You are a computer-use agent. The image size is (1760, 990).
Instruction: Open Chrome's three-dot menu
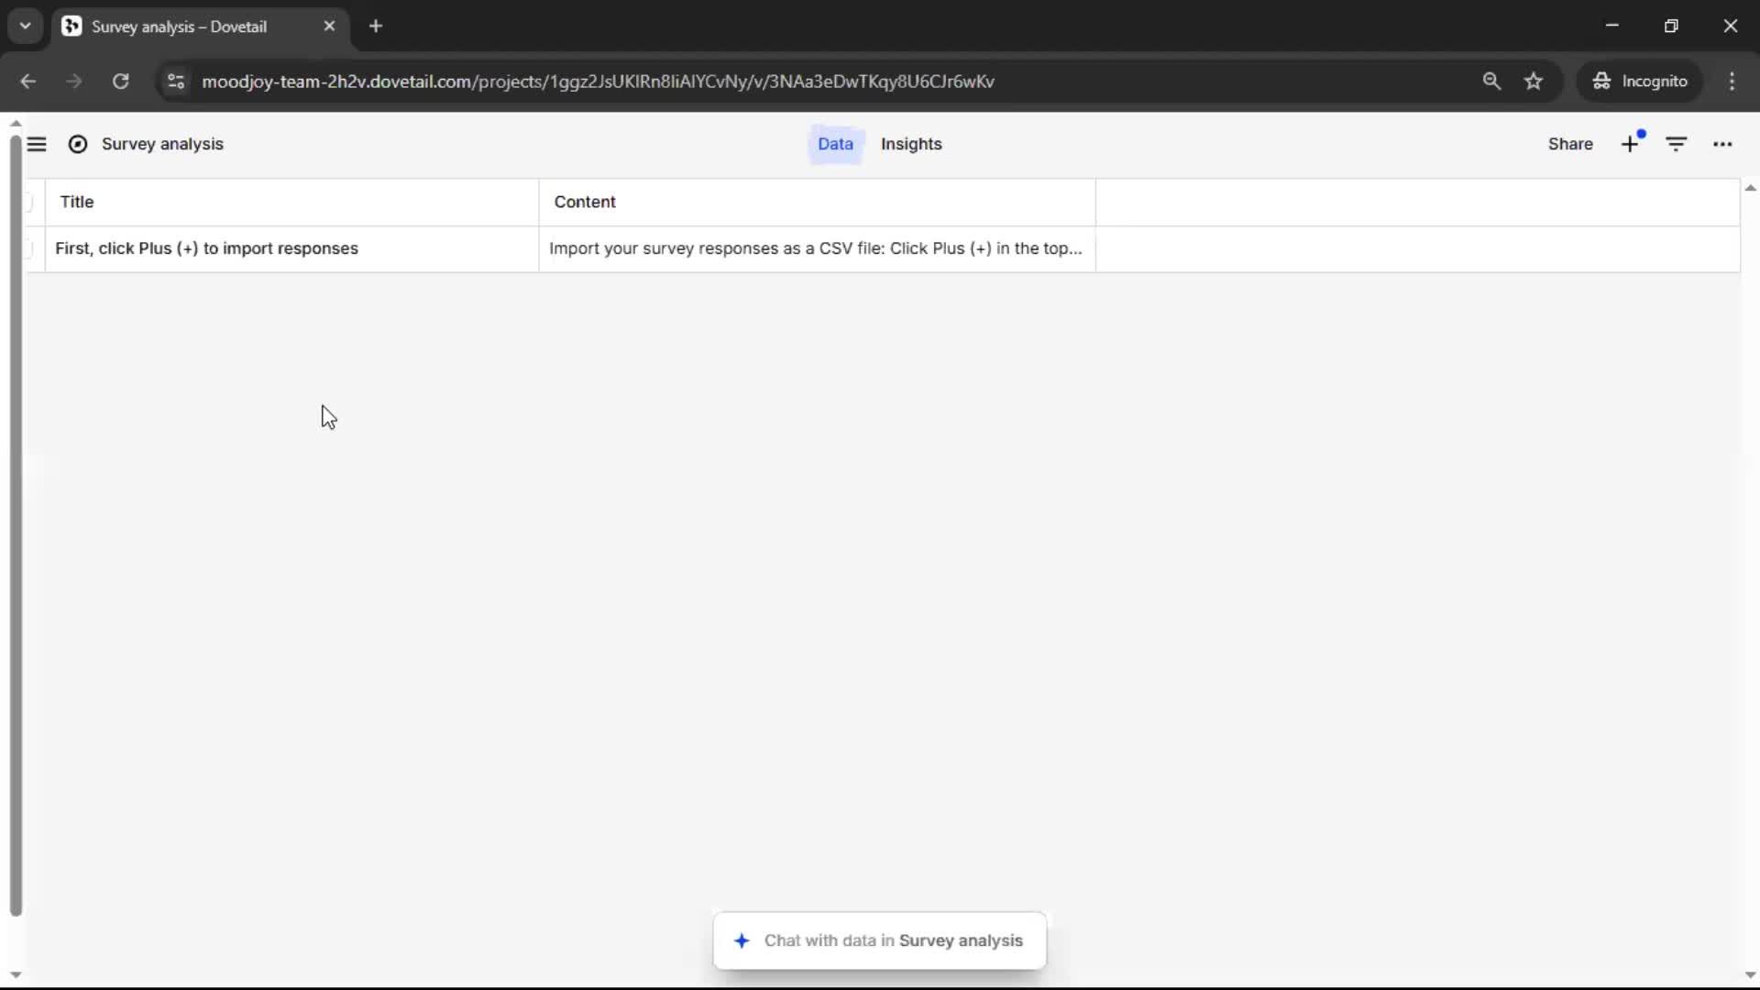coord(1732,81)
